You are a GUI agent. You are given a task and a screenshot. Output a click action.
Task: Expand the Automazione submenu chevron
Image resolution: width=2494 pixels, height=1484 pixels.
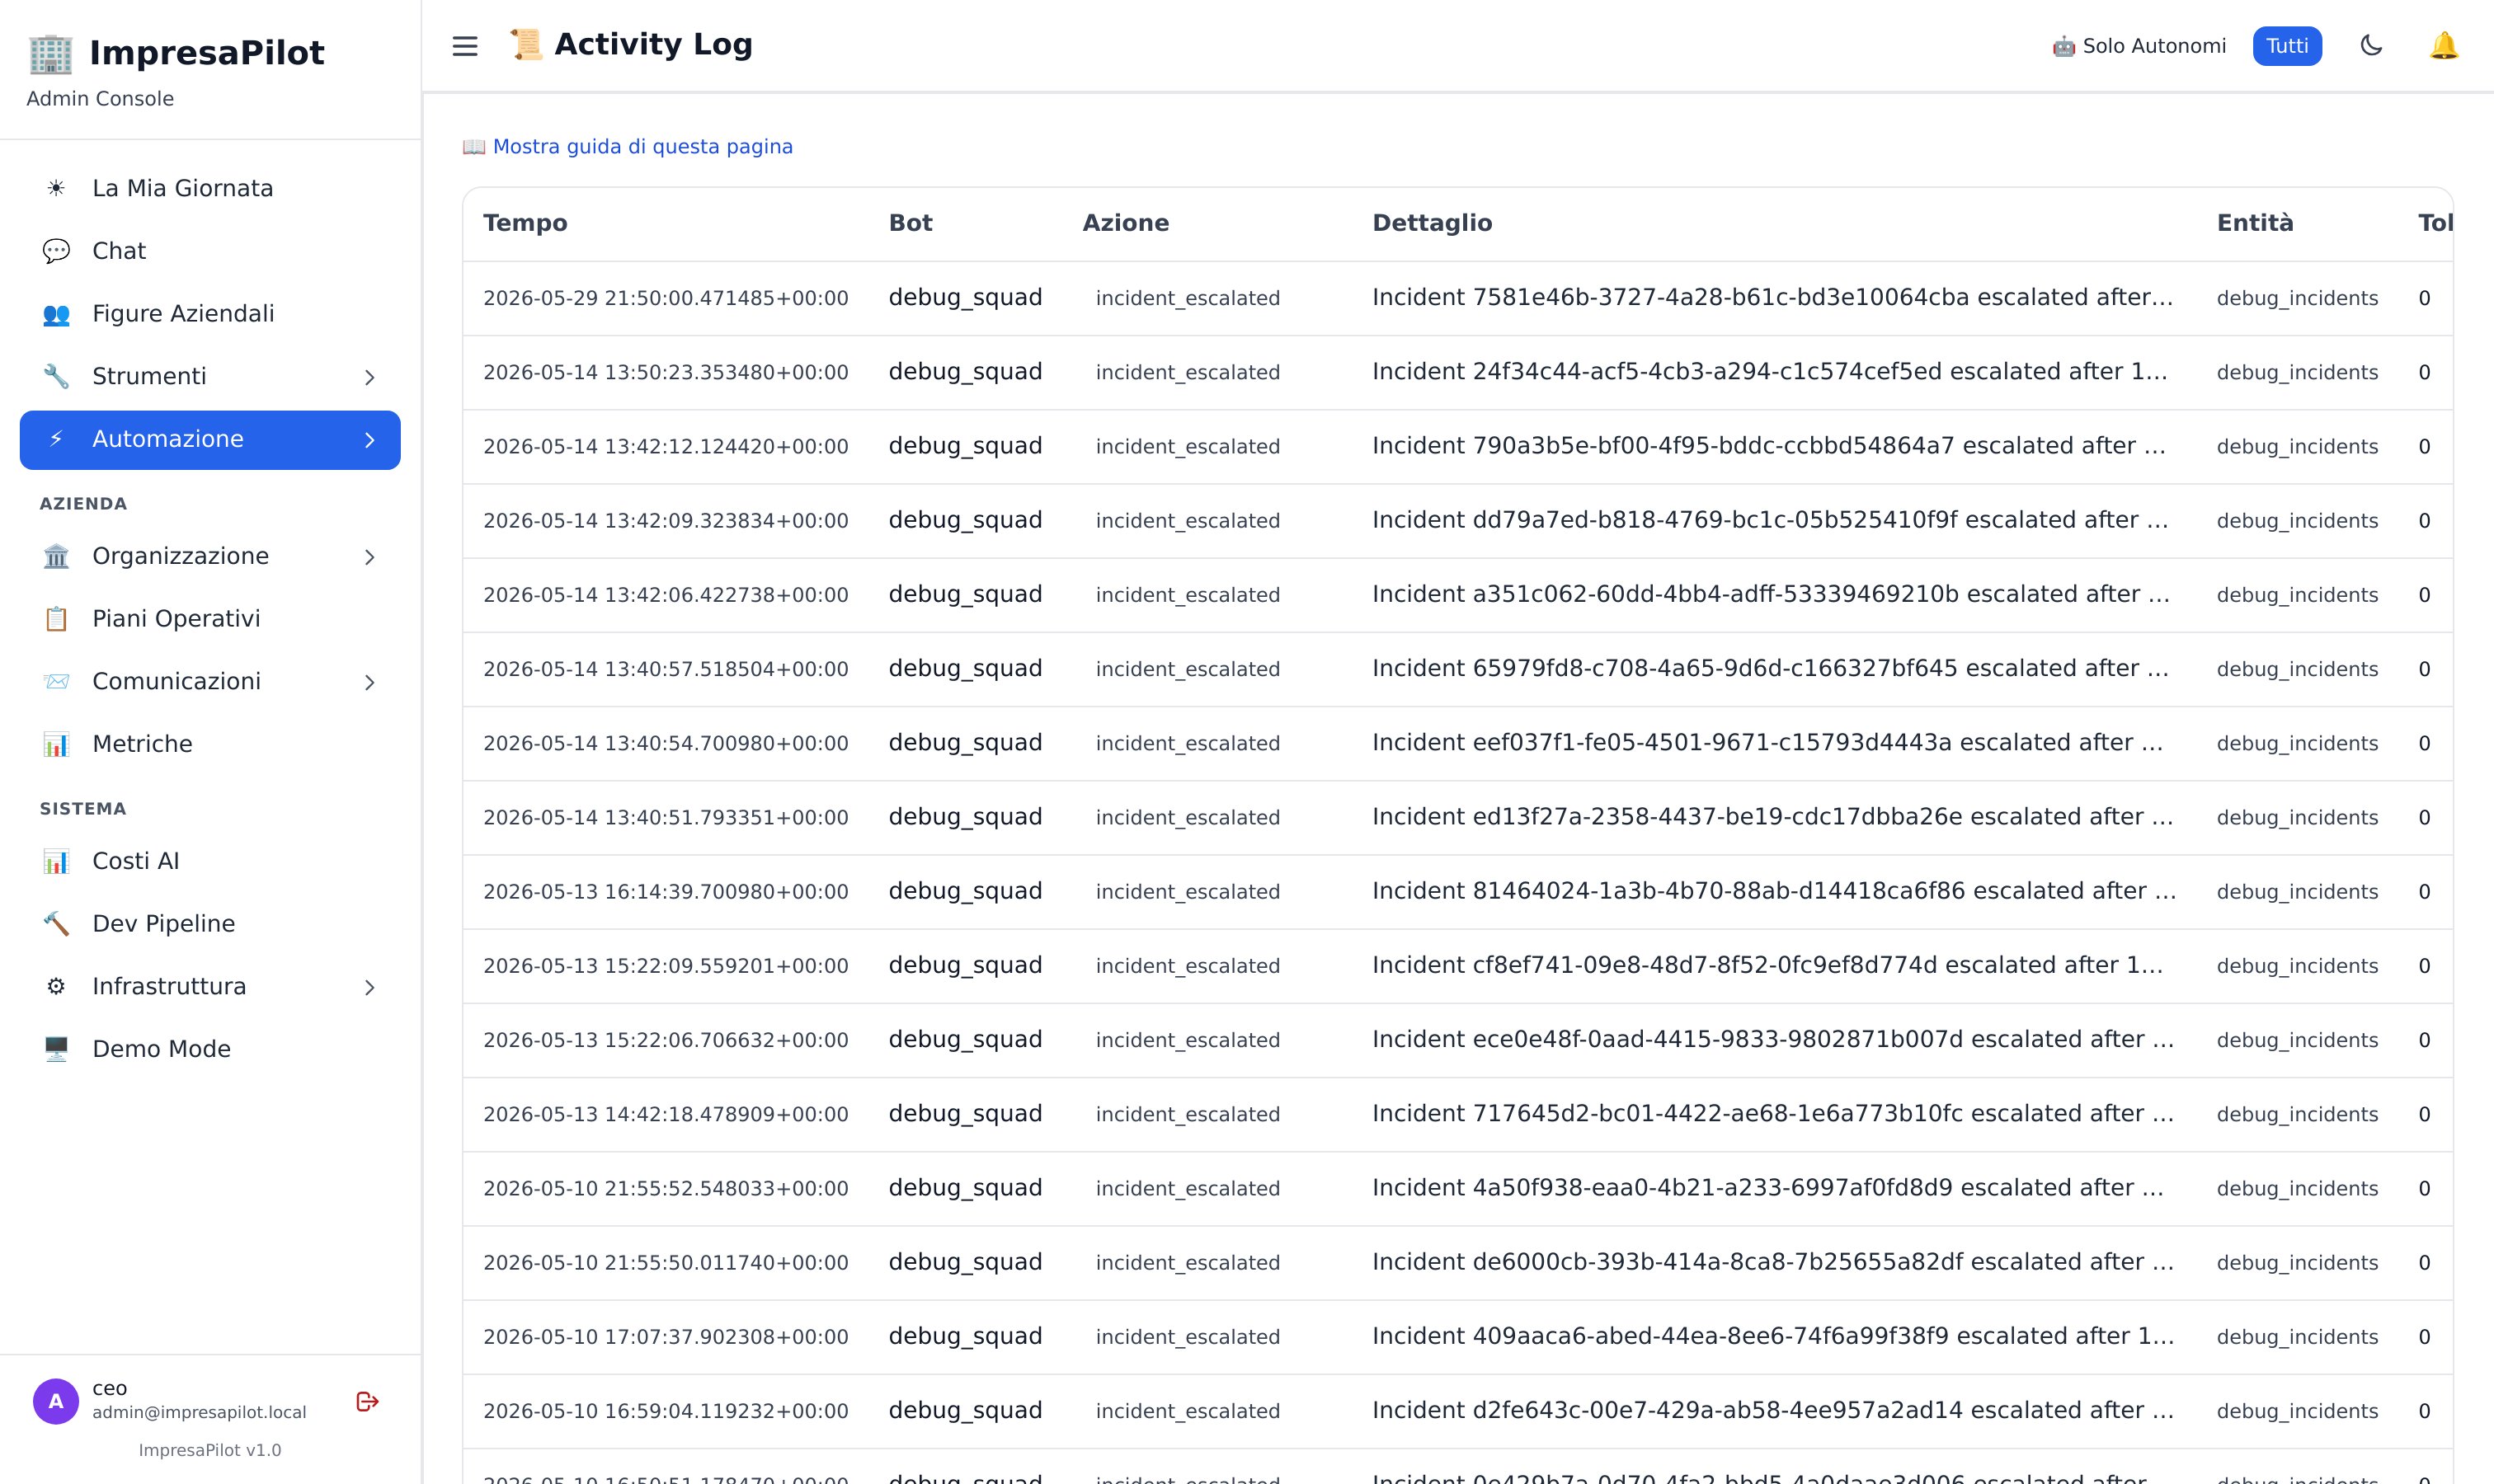(x=369, y=440)
